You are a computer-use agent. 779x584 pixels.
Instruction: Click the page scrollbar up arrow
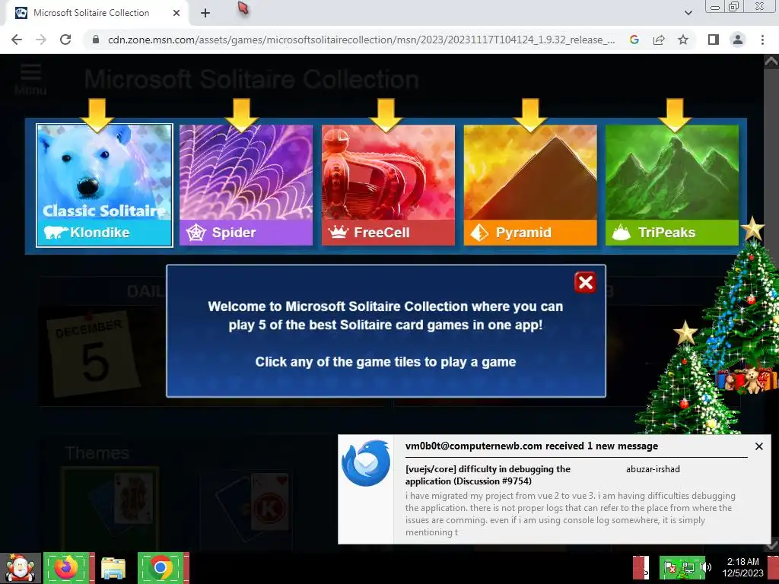771,62
